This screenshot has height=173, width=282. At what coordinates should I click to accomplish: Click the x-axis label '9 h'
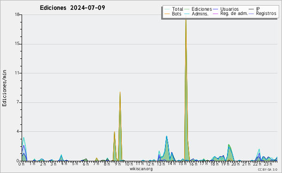[x=117, y=164]
